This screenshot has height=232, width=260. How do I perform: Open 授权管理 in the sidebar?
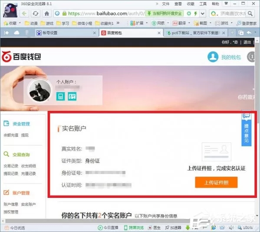[x=11, y=212]
